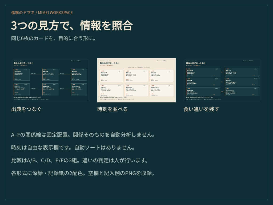Click the 進撃のヤマネ / MIMEI WORKSPACE label

click(42, 13)
